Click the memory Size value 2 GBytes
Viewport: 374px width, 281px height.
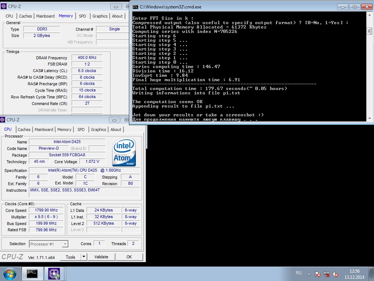click(x=42, y=35)
